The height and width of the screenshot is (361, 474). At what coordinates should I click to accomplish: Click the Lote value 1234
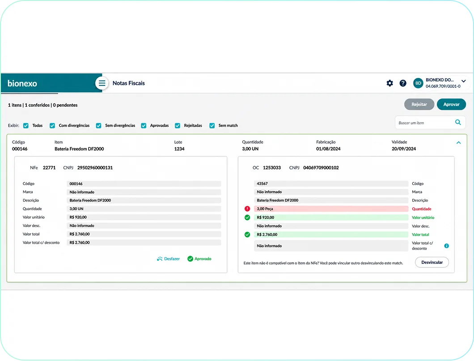(x=179, y=149)
